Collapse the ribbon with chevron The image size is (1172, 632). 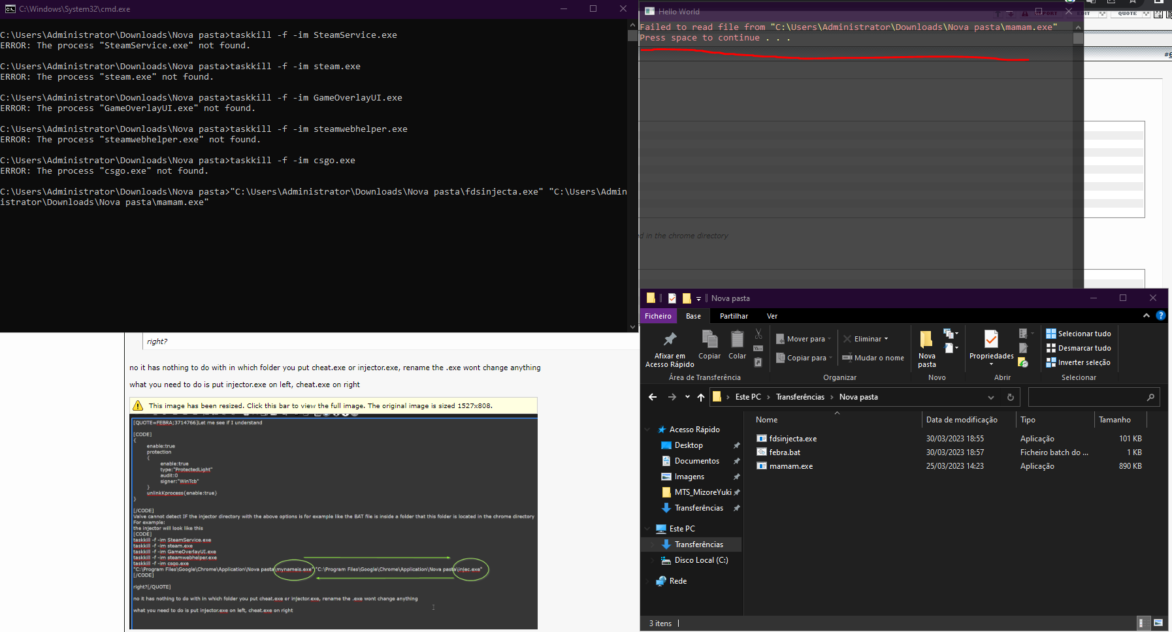pos(1146,315)
